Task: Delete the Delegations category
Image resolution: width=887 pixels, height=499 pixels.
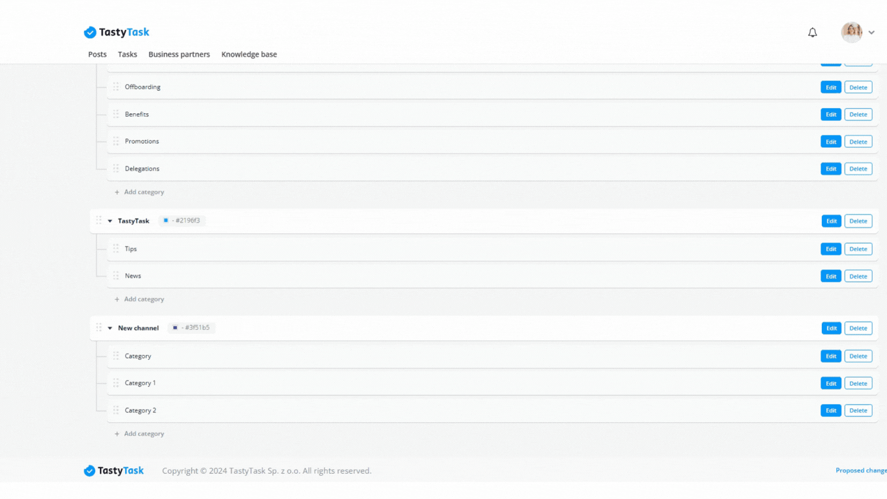Action: (858, 169)
